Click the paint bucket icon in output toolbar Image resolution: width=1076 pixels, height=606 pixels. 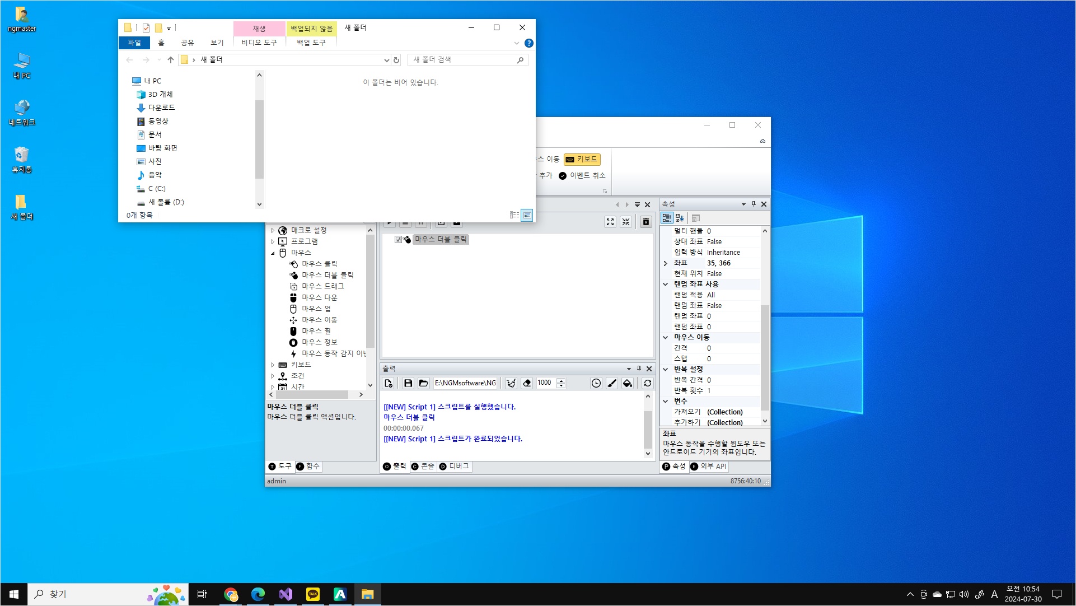tap(628, 383)
